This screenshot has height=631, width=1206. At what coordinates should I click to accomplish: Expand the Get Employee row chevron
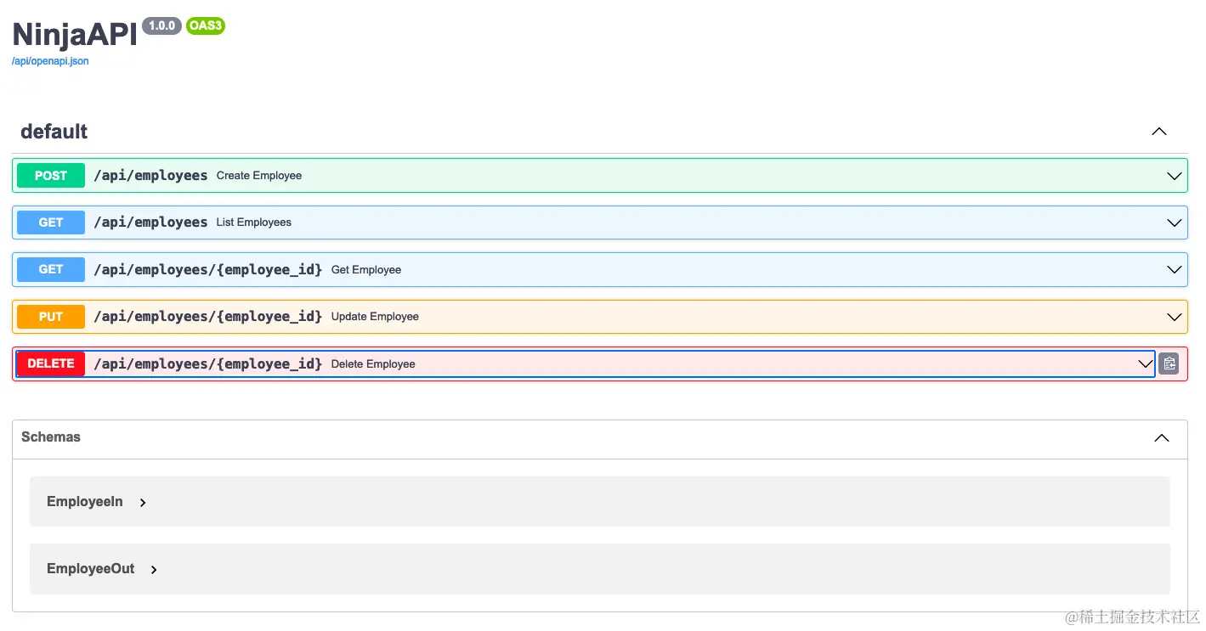click(x=1175, y=269)
